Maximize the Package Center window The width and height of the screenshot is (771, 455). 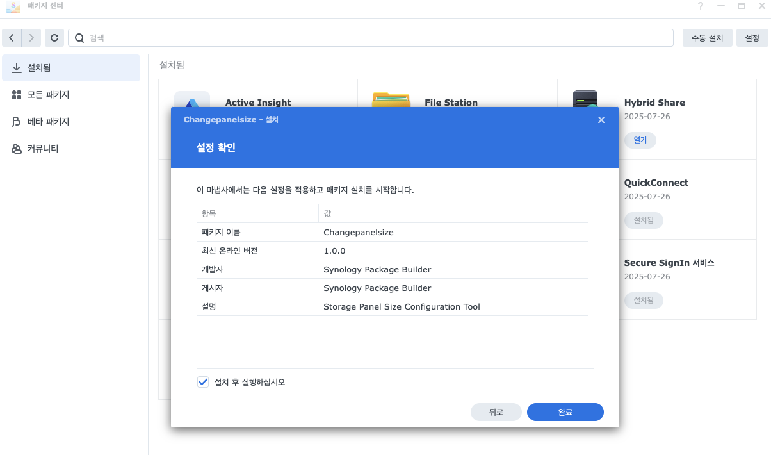tap(742, 6)
